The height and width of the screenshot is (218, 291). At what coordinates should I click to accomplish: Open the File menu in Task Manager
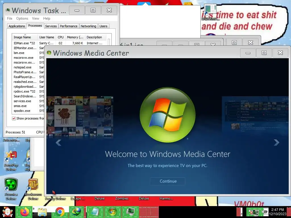click(x=10, y=18)
